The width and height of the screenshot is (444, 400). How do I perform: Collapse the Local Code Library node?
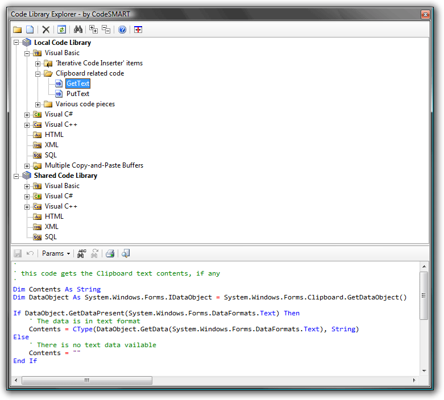pos(16,43)
